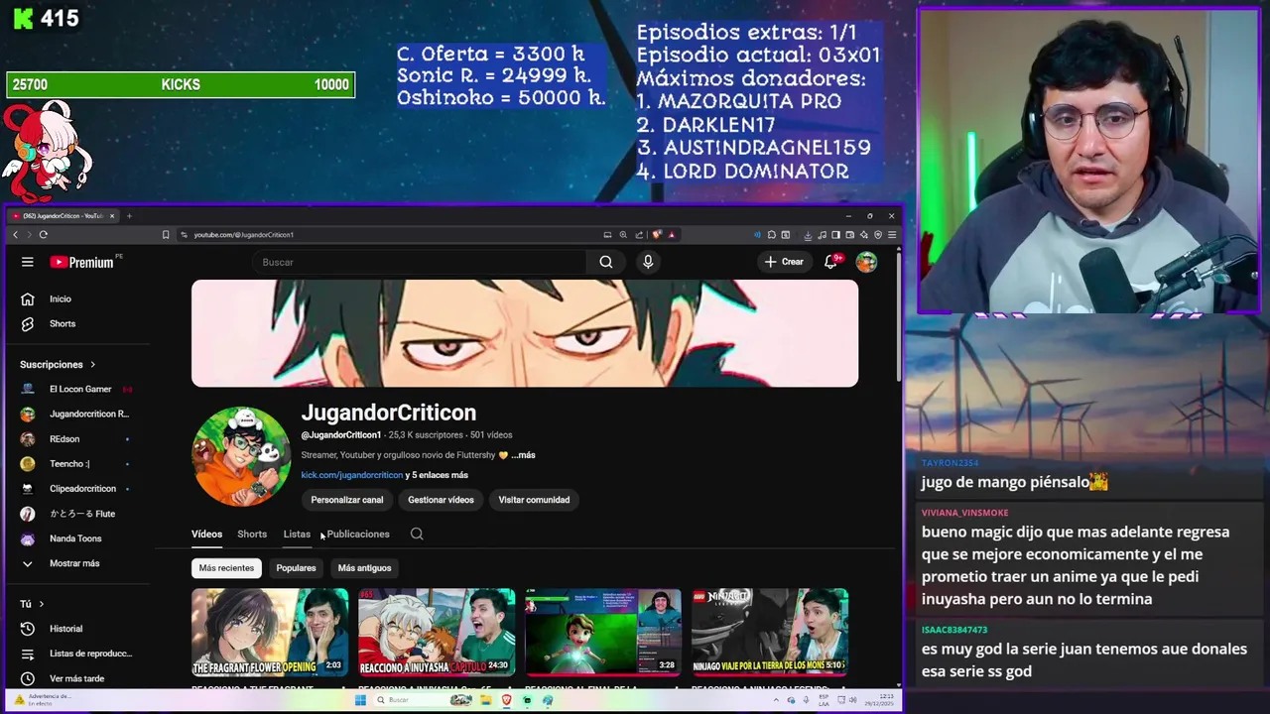Expand the Tú section
Viewport: 1270px width, 714px height.
33,604
